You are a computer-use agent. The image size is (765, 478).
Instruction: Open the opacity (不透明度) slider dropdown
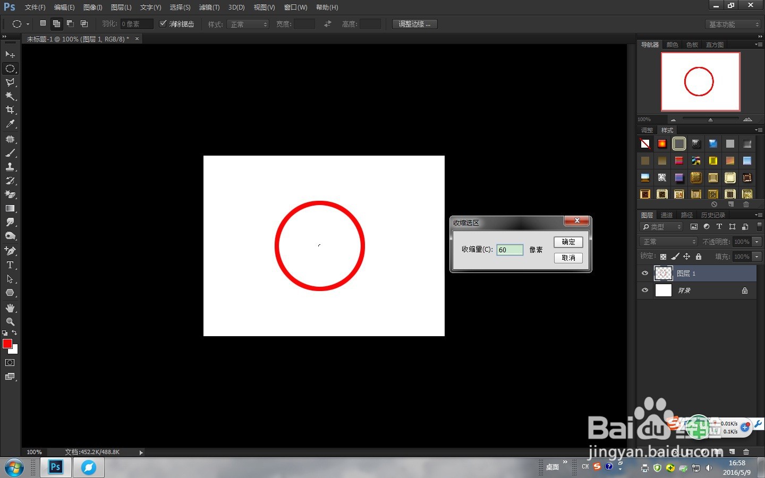pyautogui.click(x=757, y=242)
